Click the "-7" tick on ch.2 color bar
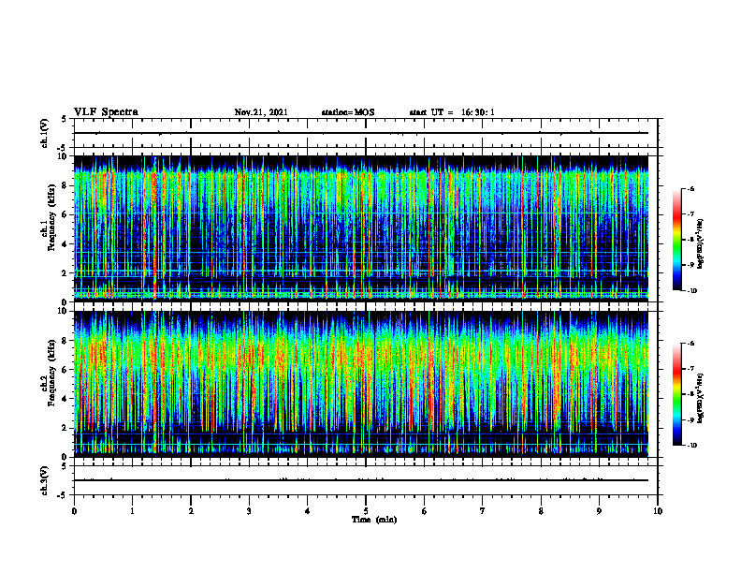Viewport: 741px width, 573px height. click(690, 369)
